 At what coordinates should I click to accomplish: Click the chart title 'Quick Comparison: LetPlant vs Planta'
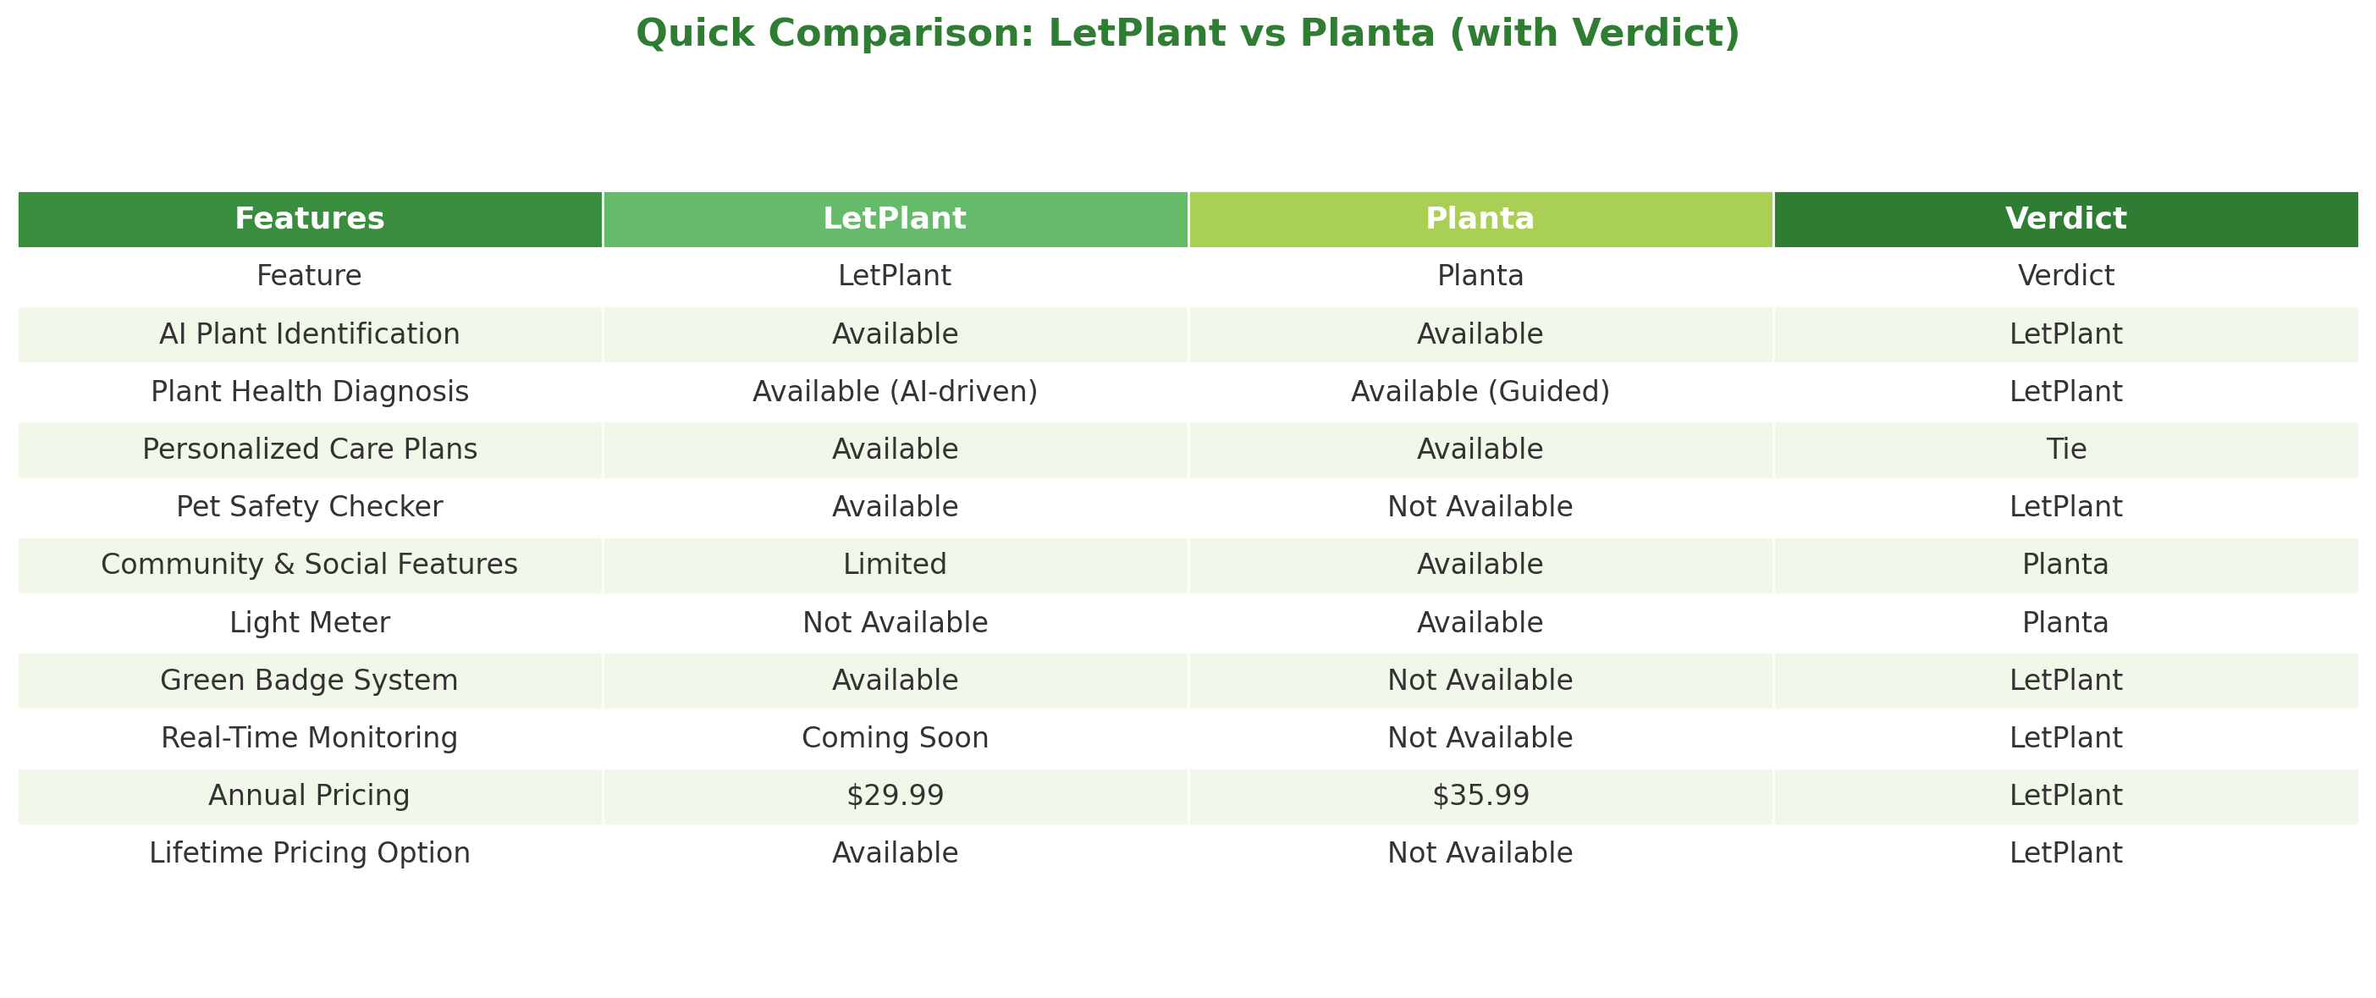1187,34
